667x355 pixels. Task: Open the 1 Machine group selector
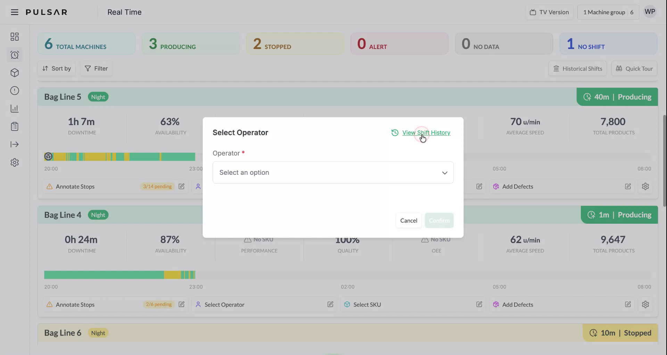pos(608,12)
